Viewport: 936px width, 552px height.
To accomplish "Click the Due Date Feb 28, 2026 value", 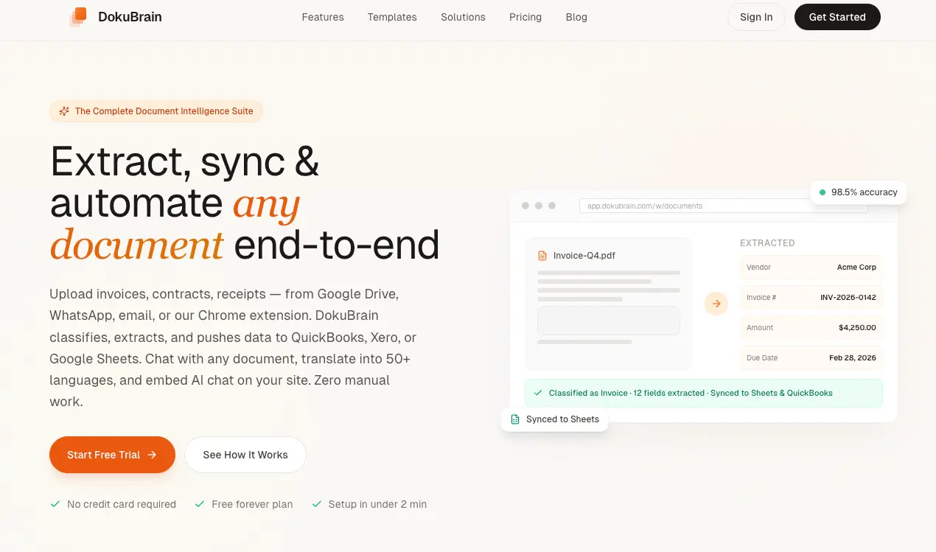I will [853, 357].
